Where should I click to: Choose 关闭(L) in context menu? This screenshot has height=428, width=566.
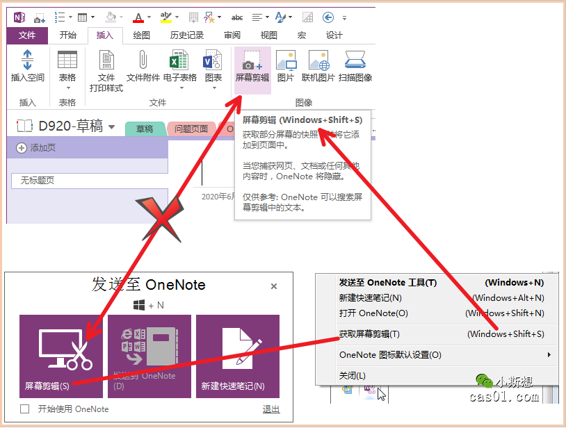click(441, 376)
